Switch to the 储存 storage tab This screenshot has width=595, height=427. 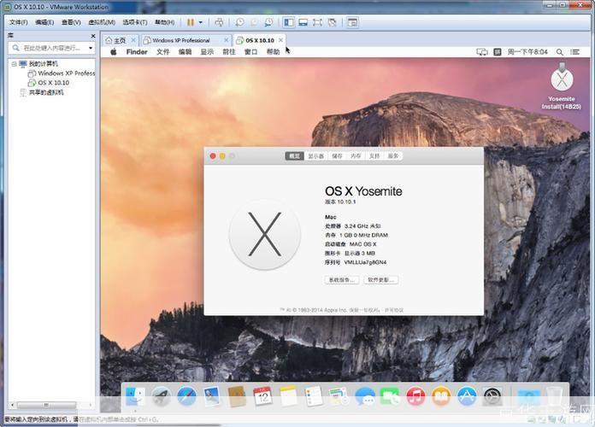pyautogui.click(x=337, y=156)
